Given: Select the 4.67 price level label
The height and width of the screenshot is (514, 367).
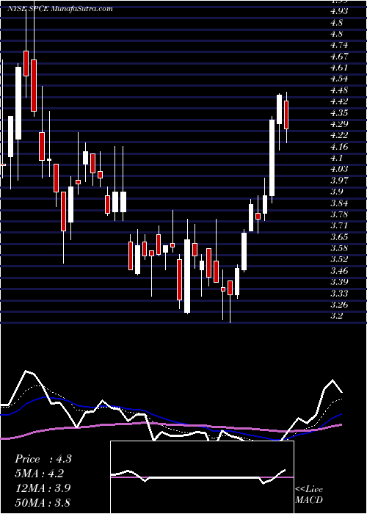Looking at the screenshot, I should [x=339, y=57].
